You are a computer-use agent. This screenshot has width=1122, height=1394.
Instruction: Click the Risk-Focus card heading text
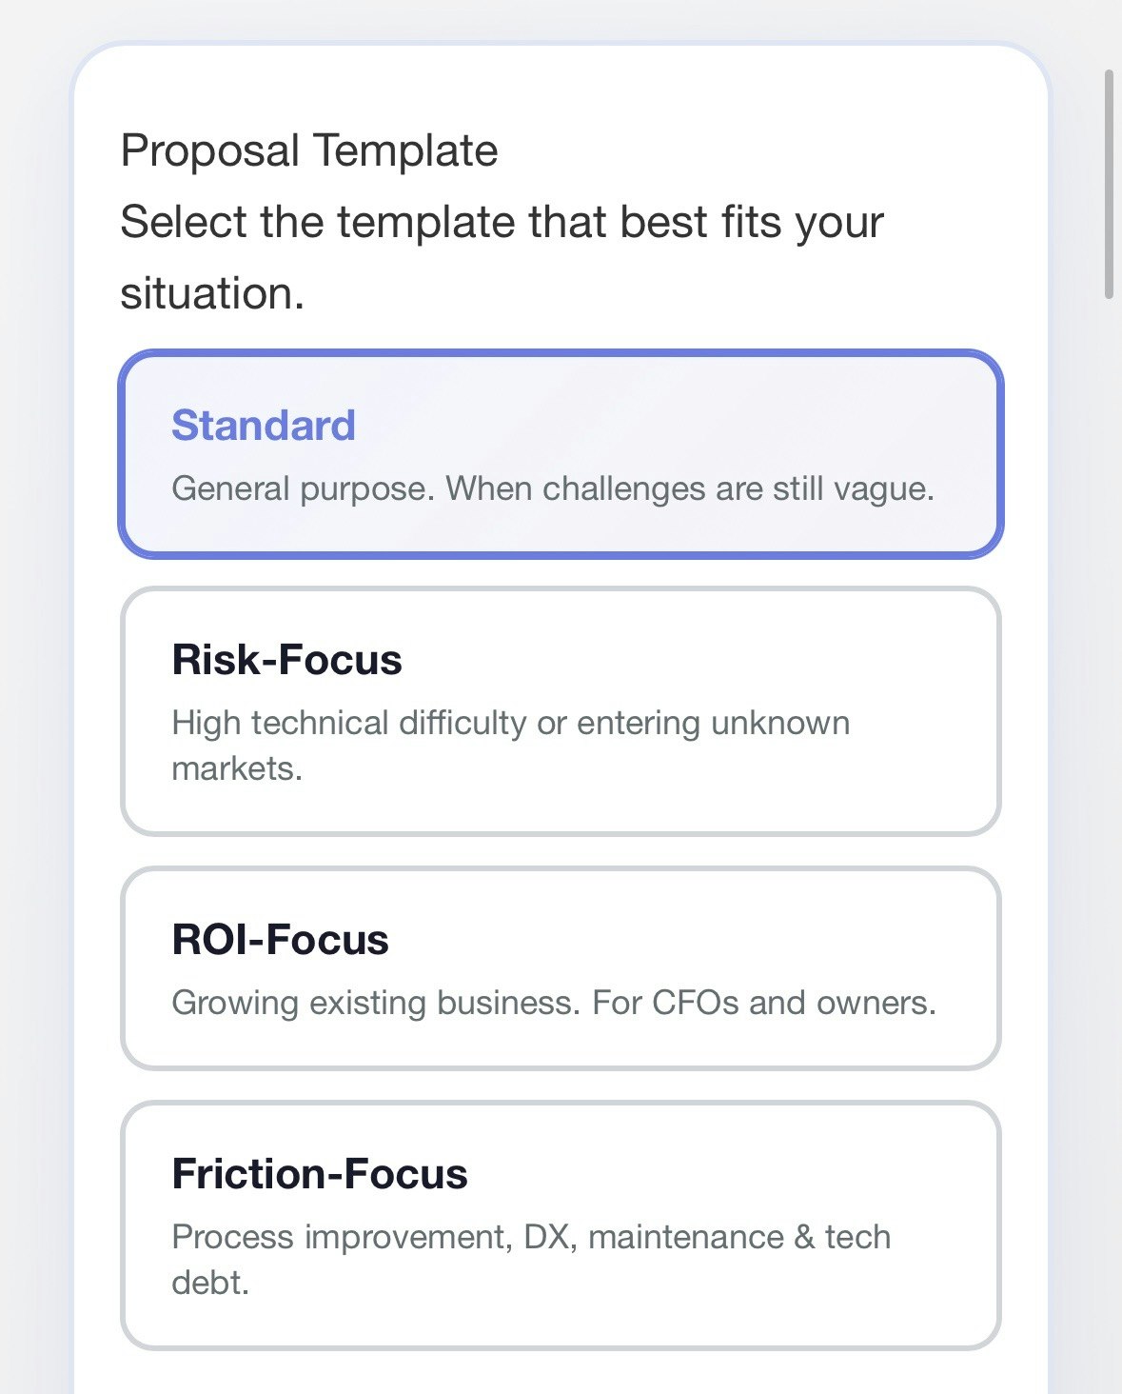click(x=285, y=659)
